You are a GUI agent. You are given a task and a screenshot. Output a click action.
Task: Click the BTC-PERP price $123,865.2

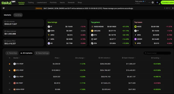tap(56, 70)
